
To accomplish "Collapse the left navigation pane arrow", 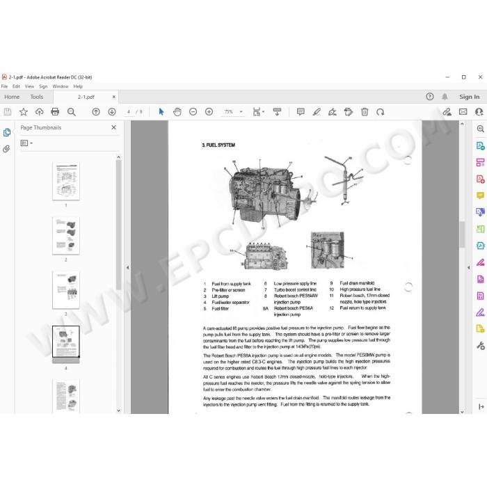I will 127,267.
